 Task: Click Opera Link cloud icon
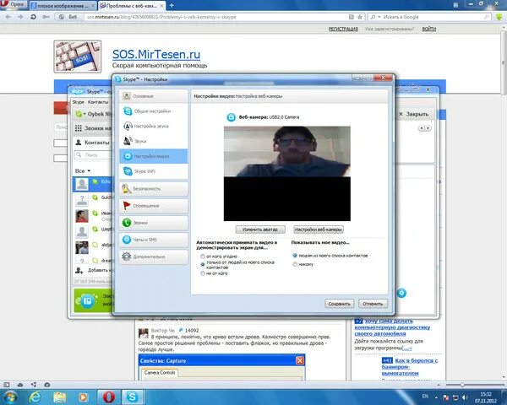[x=20, y=385]
